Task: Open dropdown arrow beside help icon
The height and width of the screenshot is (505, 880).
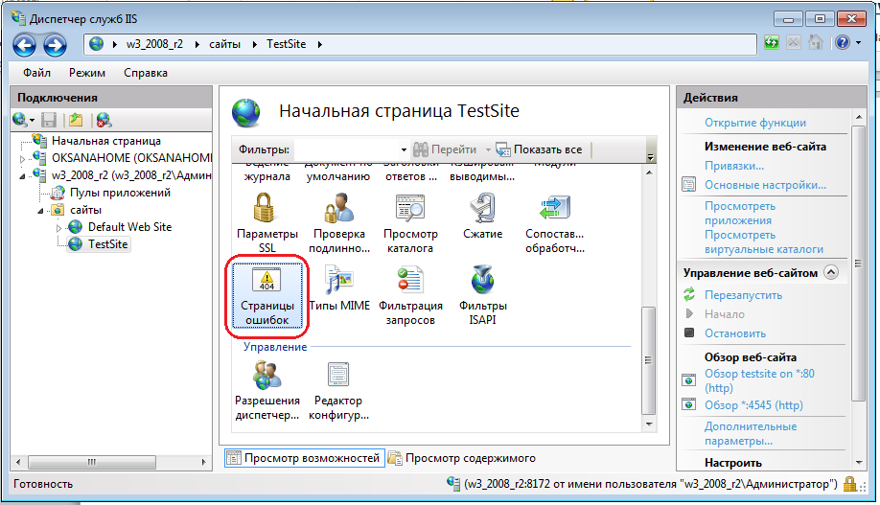Action: [858, 43]
